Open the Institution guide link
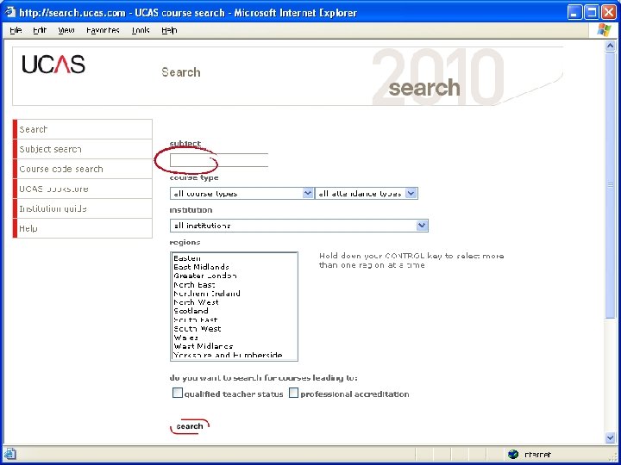The width and height of the screenshot is (621, 465). (x=83, y=208)
